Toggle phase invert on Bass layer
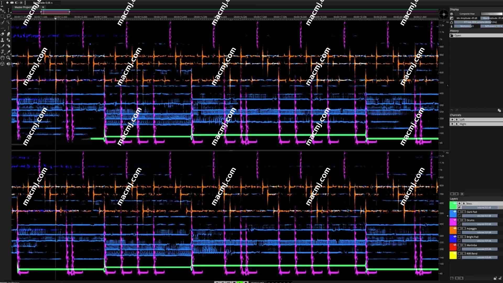The width and height of the screenshot is (503, 283). click(459, 208)
